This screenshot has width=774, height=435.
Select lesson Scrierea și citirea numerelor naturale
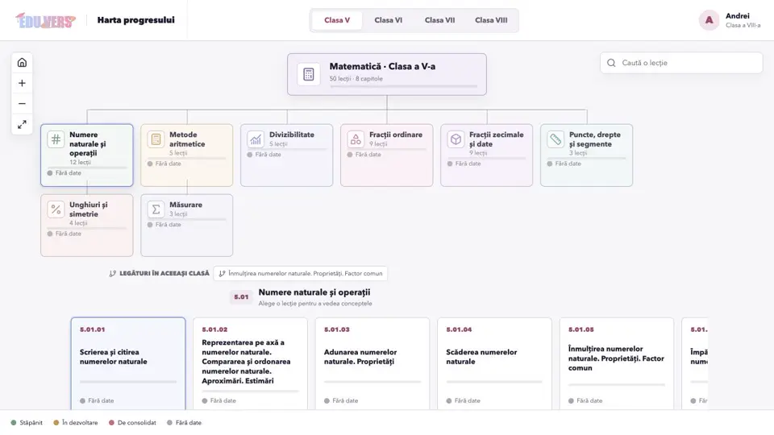128,363
